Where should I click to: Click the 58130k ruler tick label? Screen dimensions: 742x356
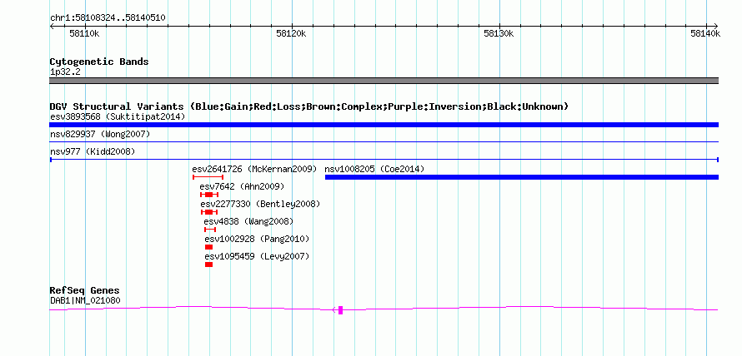coord(499,33)
